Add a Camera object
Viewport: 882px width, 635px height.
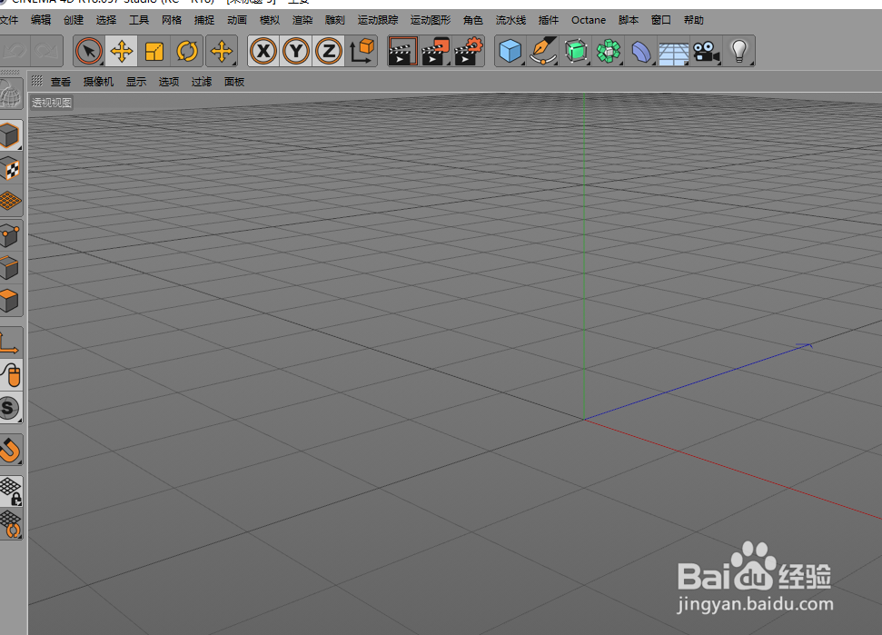(x=707, y=51)
